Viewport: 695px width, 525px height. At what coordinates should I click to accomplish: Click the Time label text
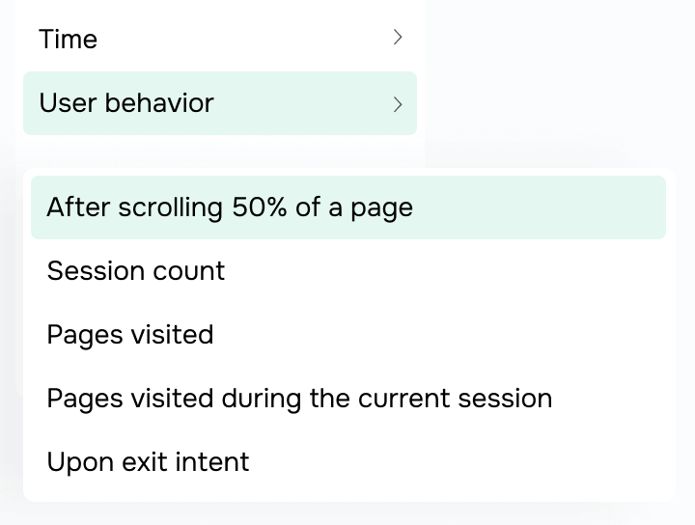[69, 39]
